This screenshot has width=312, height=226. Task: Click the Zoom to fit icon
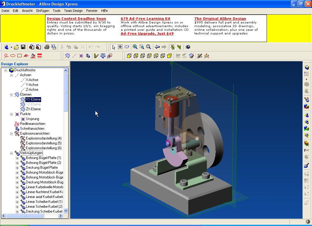coord(148,47)
